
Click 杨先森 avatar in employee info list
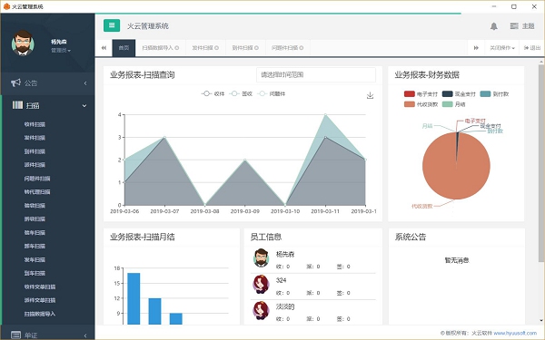coord(261,257)
